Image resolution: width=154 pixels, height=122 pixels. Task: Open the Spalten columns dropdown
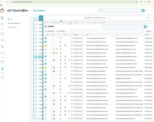tap(149, 31)
